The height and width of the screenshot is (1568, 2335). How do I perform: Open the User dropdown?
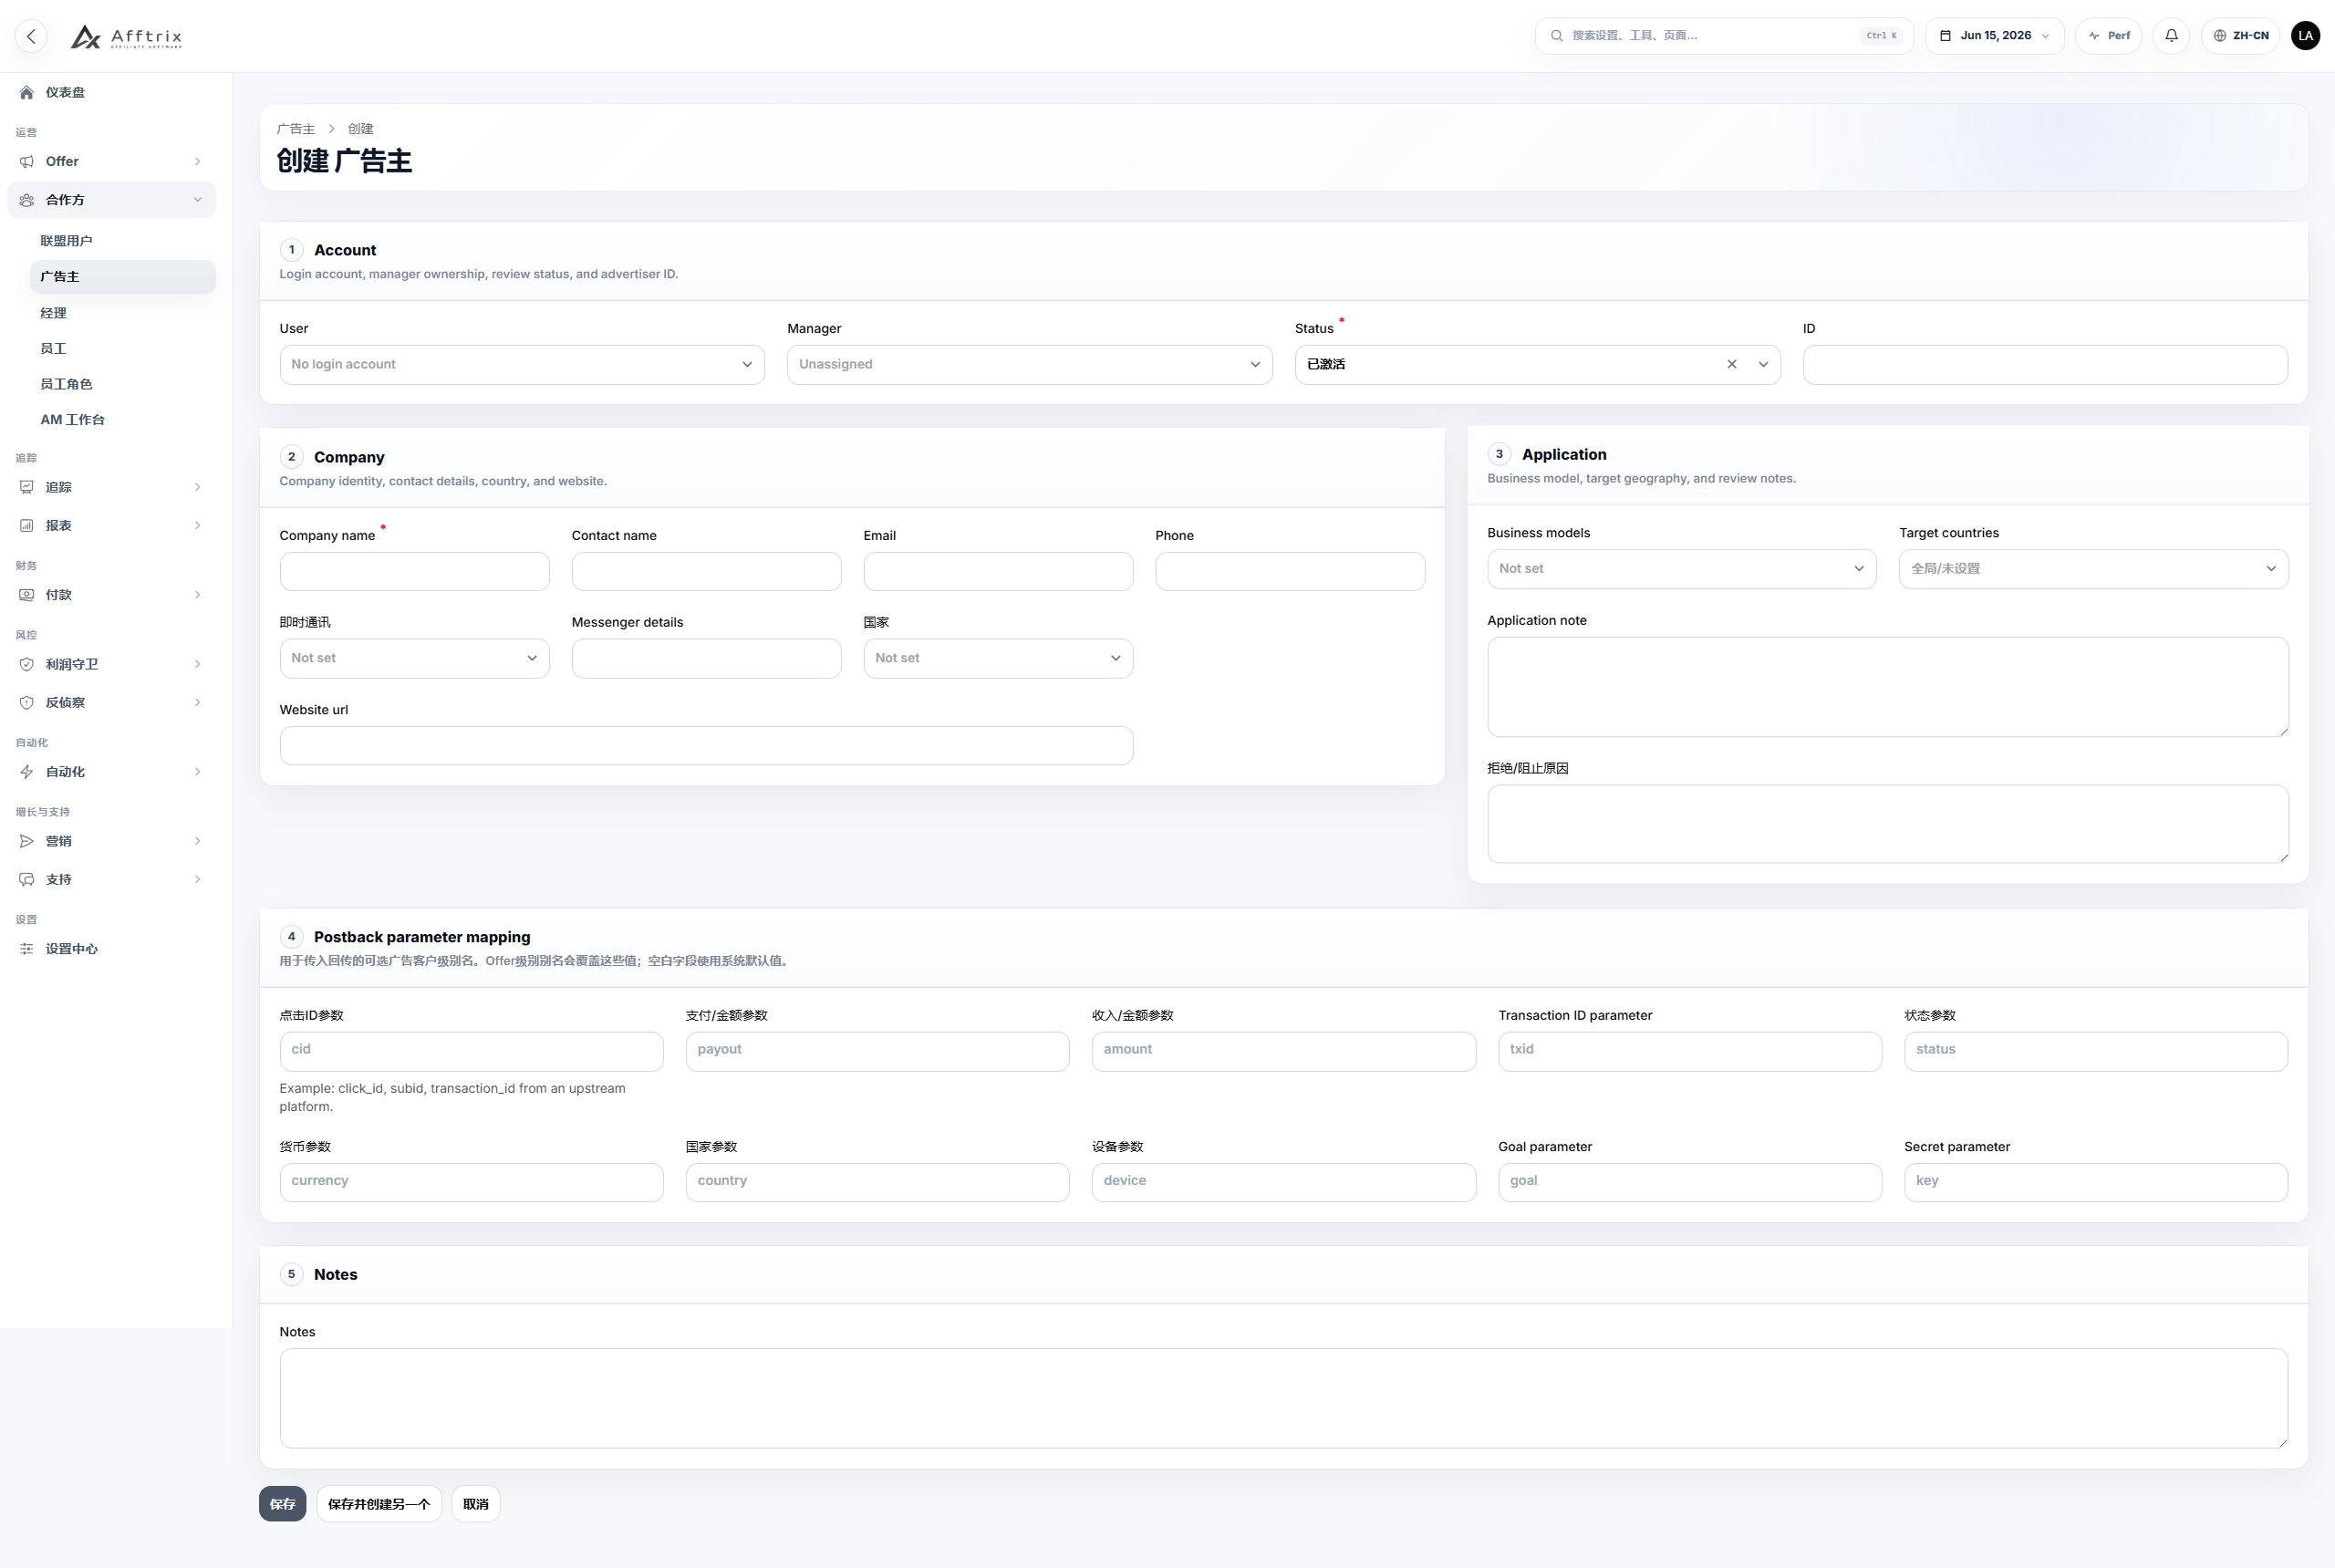522,364
